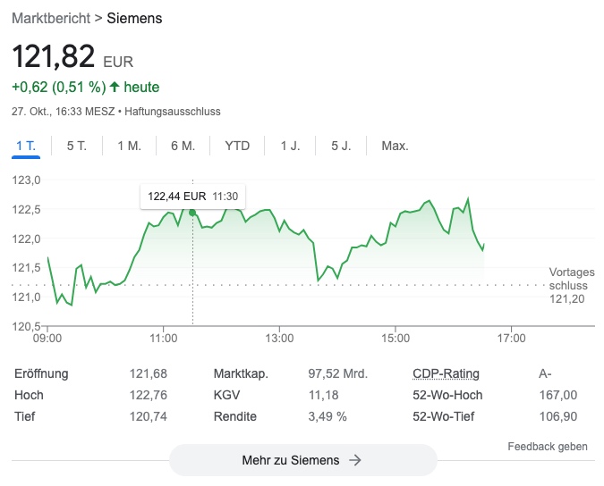Click the 17:00 x-axis label
The image size is (604, 486).
coord(511,339)
